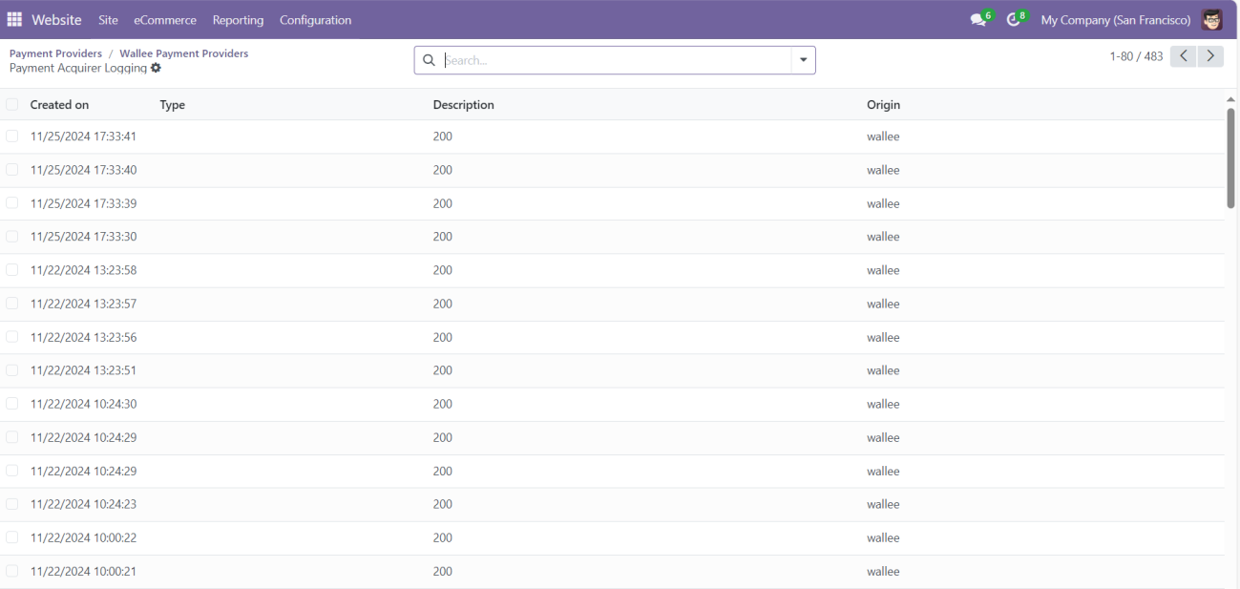Go to next page of records
Screen dimensions: 1240x589
click(x=1211, y=56)
